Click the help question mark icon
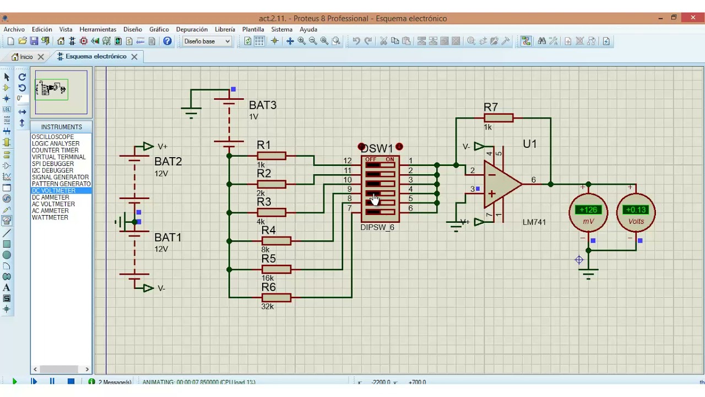The width and height of the screenshot is (705, 397). [167, 41]
